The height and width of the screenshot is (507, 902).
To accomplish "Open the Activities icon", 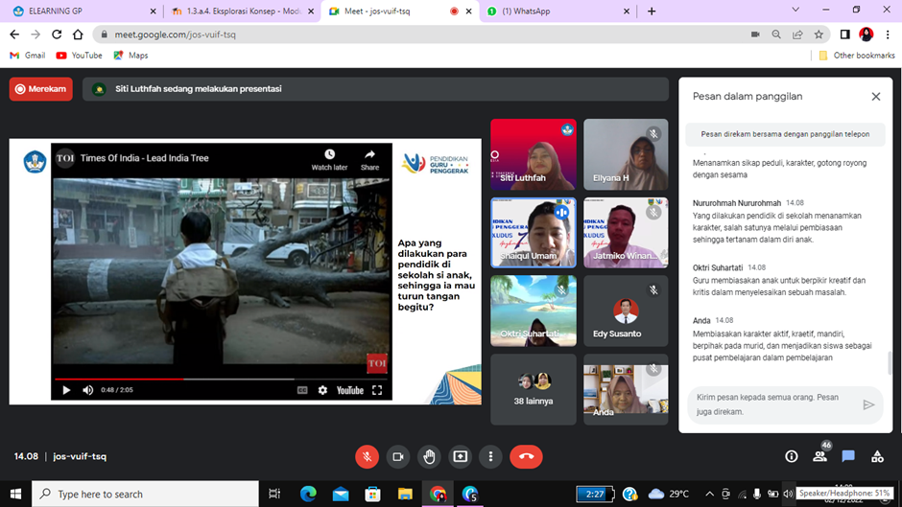I will 877,456.
